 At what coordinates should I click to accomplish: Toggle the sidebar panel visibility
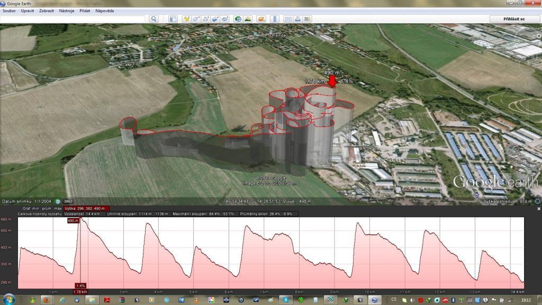(173, 19)
